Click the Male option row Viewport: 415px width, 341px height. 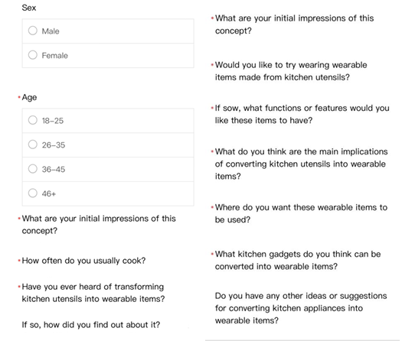[x=108, y=31]
